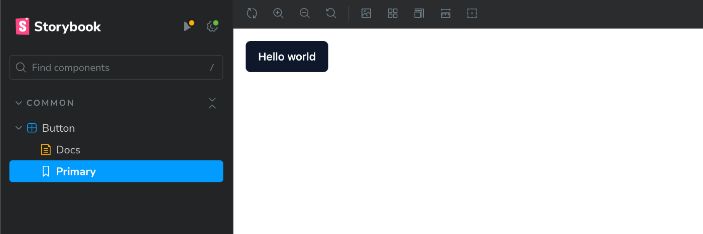Change the preview background with the image icon

click(x=366, y=14)
